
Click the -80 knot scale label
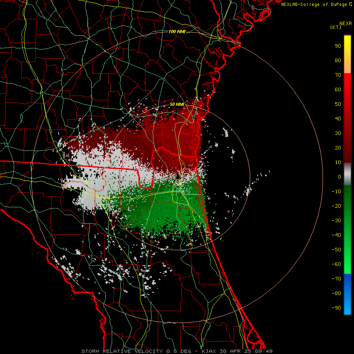336,293
